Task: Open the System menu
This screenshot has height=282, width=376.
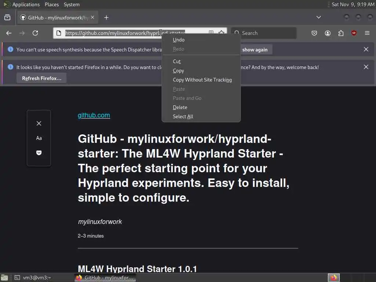Action: 72,4
